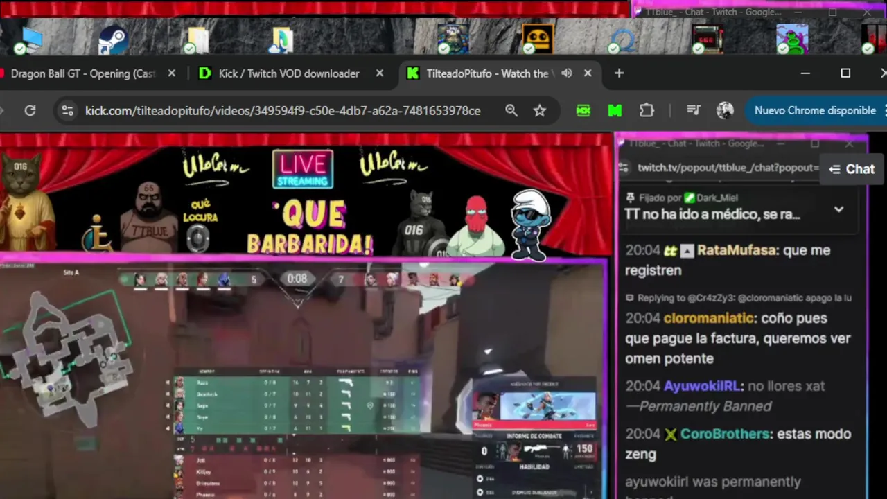View site information in Twitch chat popout
This screenshot has height=499, width=887.
pos(624,168)
